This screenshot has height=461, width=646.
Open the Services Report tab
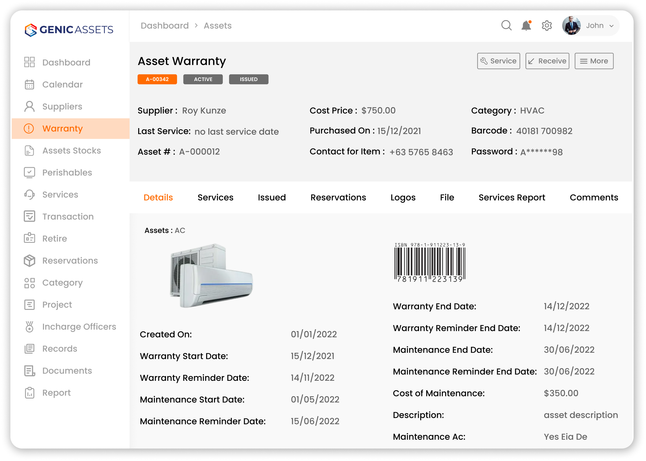512,197
